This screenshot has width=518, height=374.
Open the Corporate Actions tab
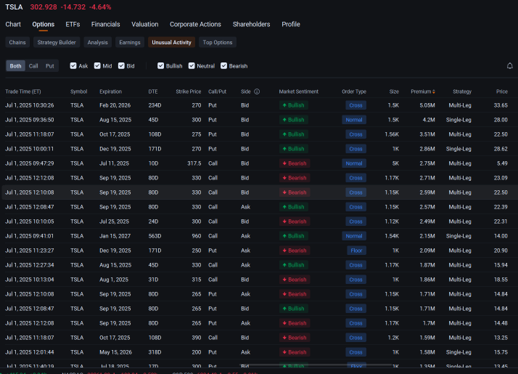click(195, 24)
